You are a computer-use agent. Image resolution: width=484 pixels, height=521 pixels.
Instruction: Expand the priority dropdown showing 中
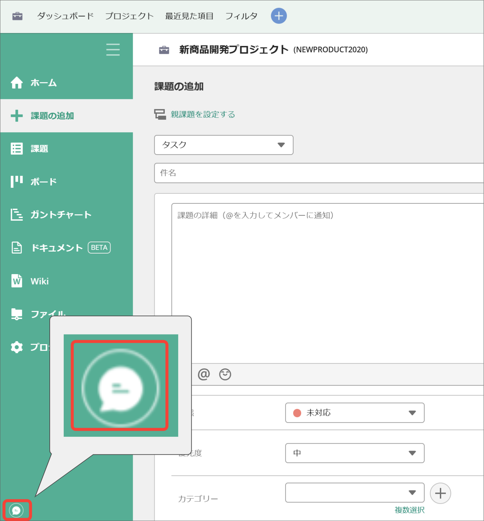tap(354, 453)
